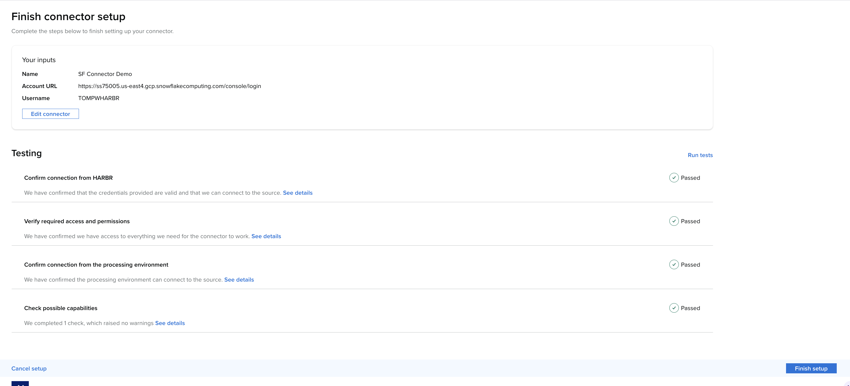The width and height of the screenshot is (850, 386).
Task: Click the Your inputs heading
Action: coord(39,60)
